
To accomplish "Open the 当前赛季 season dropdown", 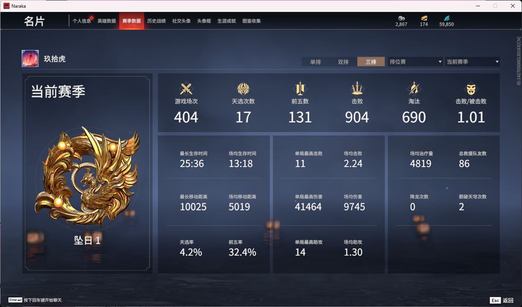I will pyautogui.click(x=472, y=61).
